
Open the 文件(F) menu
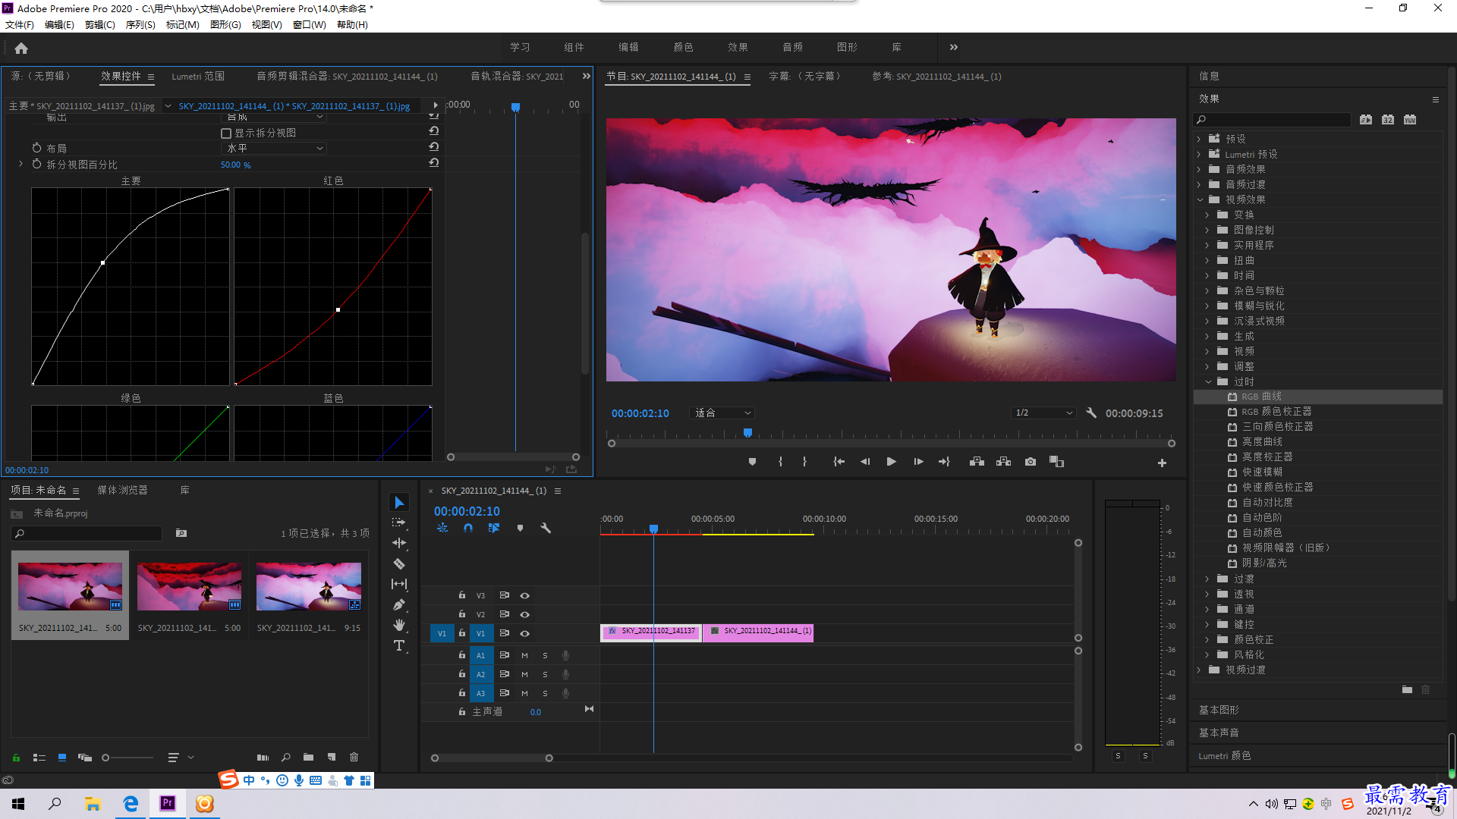20,25
